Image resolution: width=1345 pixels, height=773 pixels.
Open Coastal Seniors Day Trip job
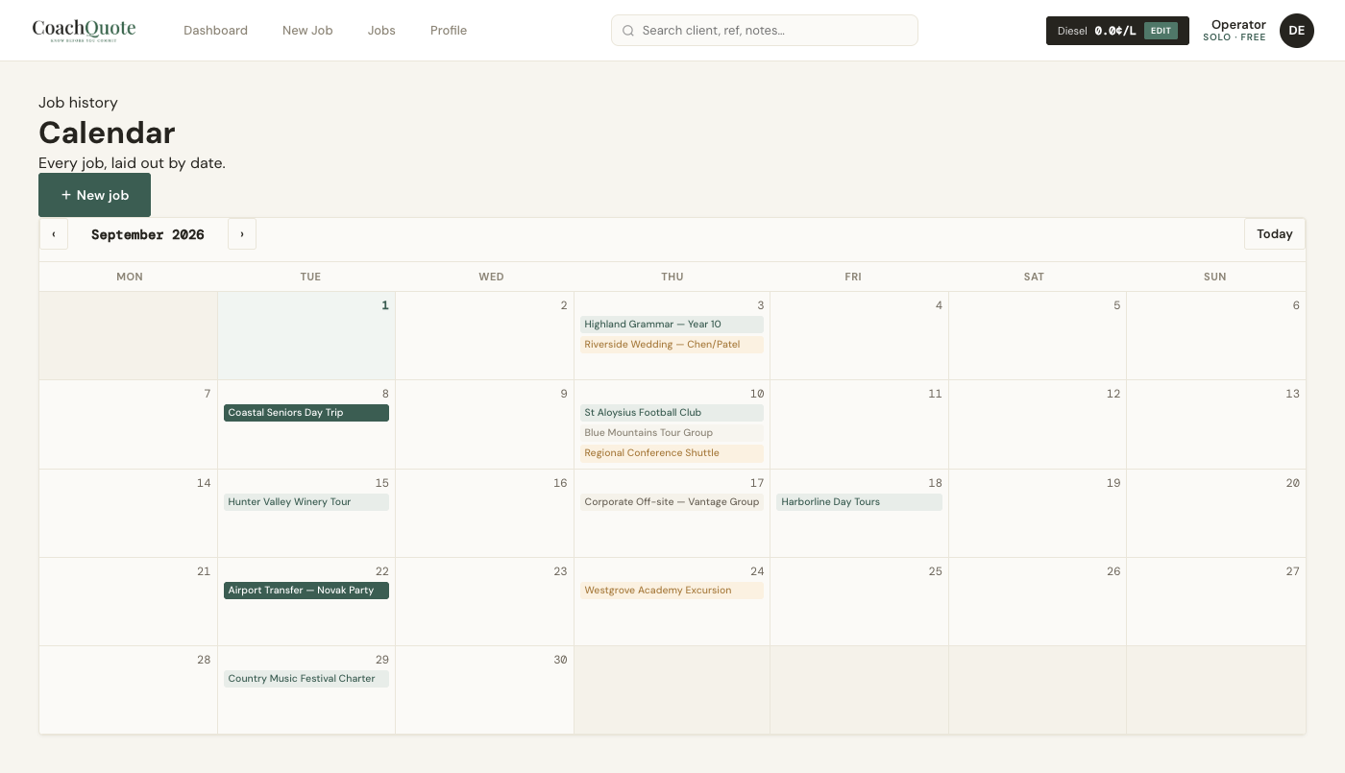[306, 413]
